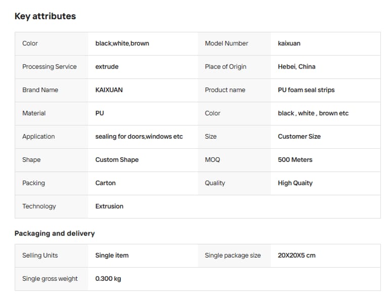This screenshot has height=298, width=388.
Task: Click the KAIXUAN brand name value
Action: (x=109, y=90)
